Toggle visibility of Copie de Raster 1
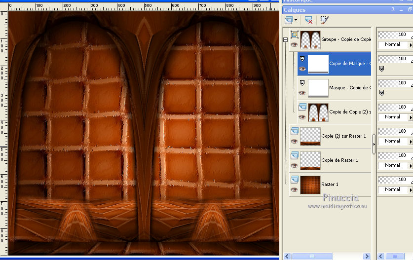 click(295, 165)
